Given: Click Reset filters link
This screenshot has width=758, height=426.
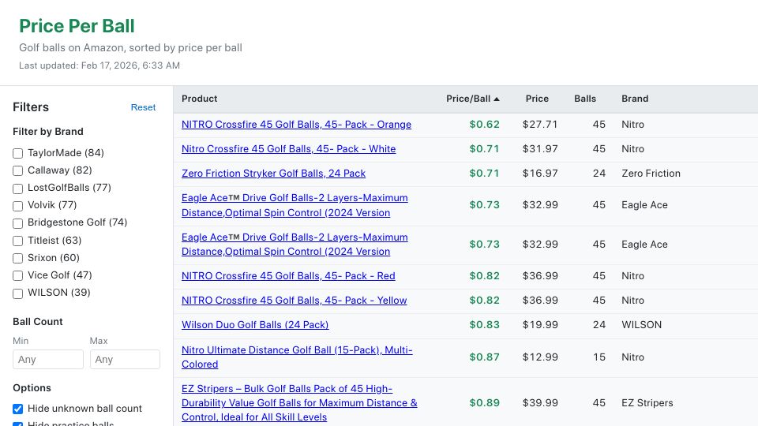Looking at the screenshot, I should click(x=143, y=107).
